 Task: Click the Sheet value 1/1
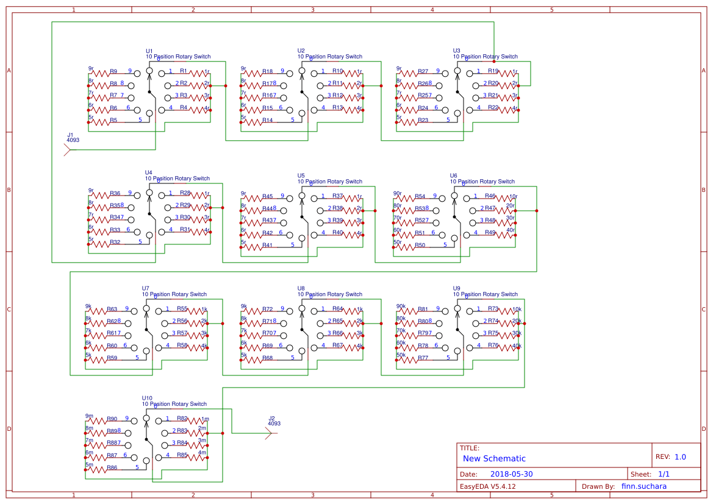[x=664, y=474]
